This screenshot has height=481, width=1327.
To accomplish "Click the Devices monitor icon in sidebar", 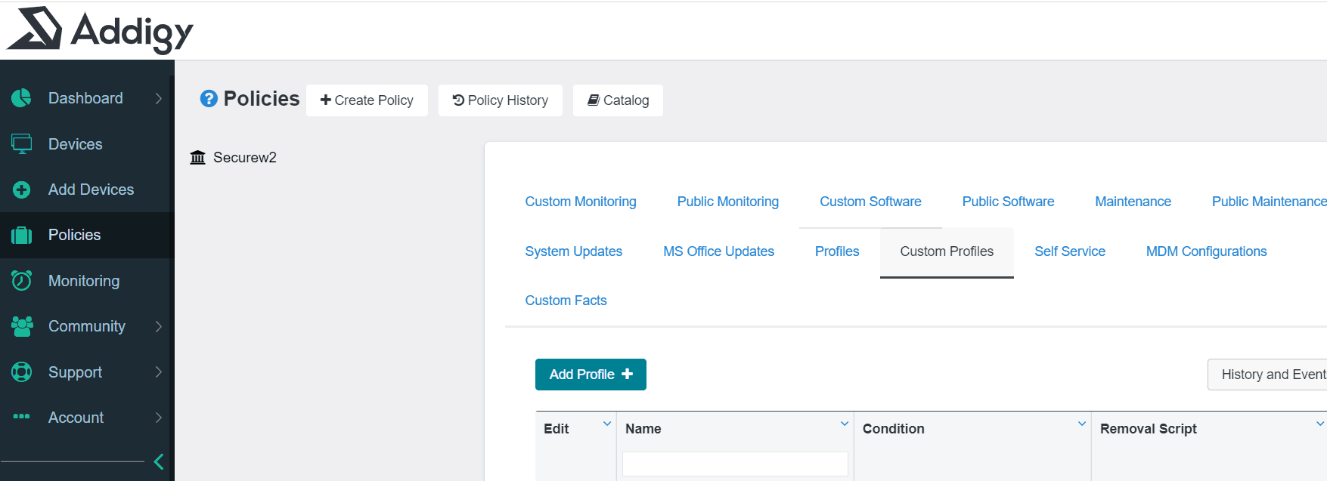I will click(21, 143).
